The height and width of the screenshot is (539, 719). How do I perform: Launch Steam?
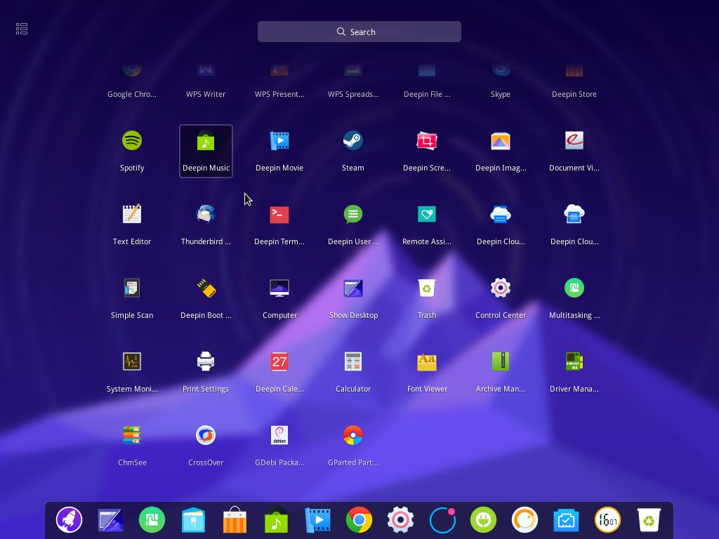(x=353, y=140)
